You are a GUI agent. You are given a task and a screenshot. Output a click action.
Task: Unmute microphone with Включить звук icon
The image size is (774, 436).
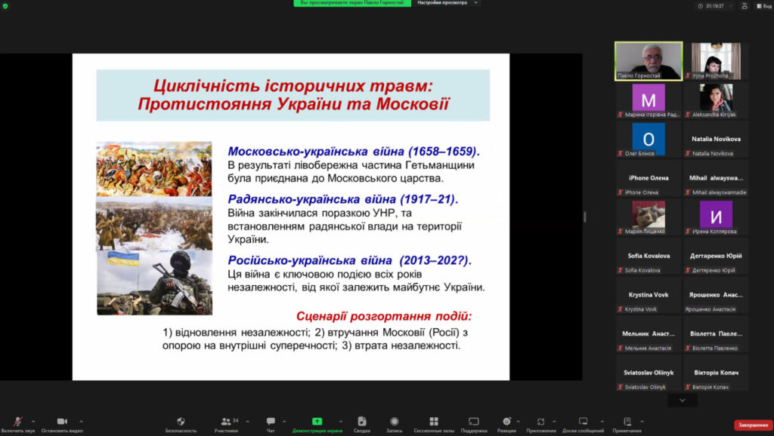(17, 422)
